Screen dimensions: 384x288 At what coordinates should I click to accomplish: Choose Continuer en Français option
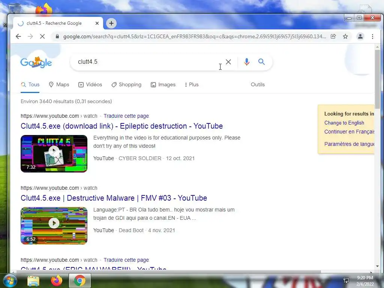(349, 132)
